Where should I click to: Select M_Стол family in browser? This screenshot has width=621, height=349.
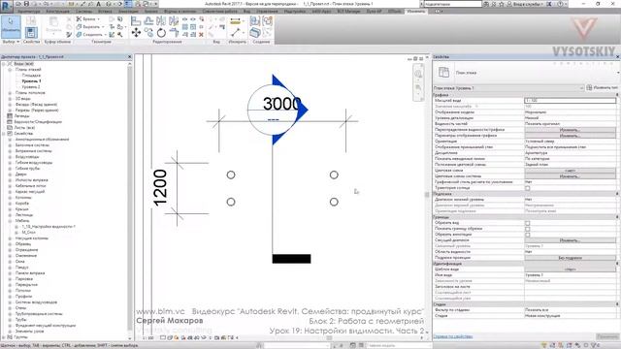click(28, 233)
